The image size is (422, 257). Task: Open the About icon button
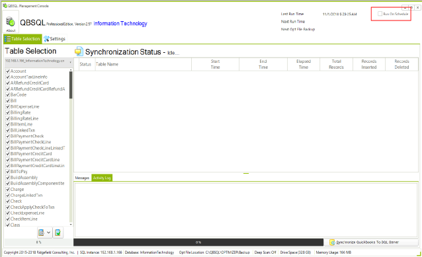click(x=11, y=22)
